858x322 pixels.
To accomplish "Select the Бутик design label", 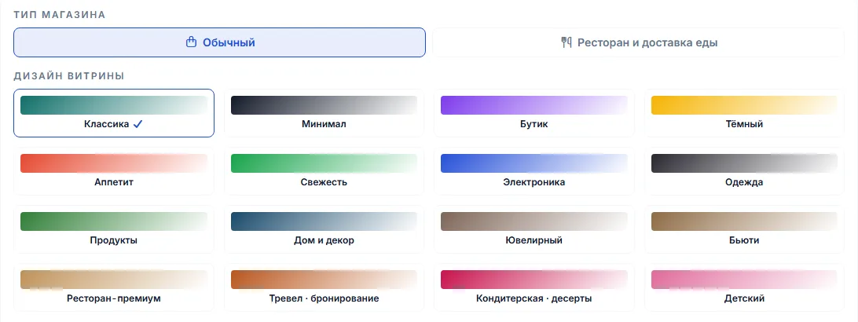I will click(x=534, y=124).
